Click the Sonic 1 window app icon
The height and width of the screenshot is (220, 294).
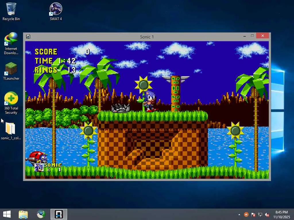tap(28, 37)
